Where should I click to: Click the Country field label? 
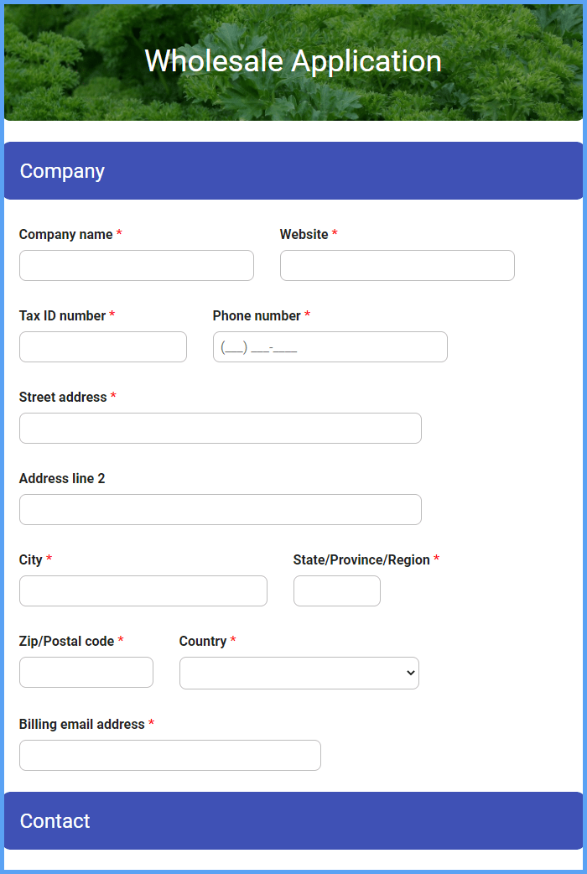pos(203,641)
